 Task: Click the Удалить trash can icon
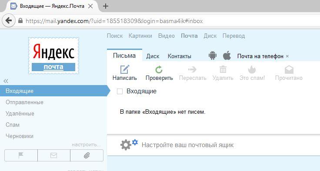223,69
